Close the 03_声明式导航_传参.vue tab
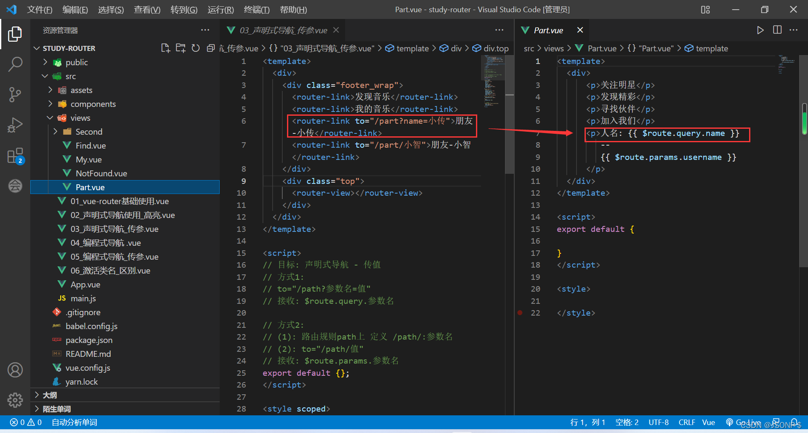The width and height of the screenshot is (808, 433). tap(336, 30)
